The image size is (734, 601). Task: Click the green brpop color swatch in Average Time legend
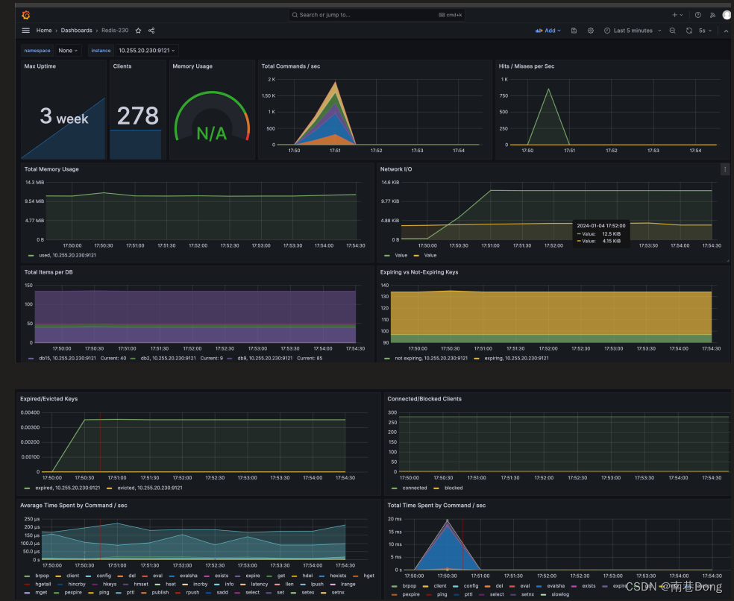27,576
